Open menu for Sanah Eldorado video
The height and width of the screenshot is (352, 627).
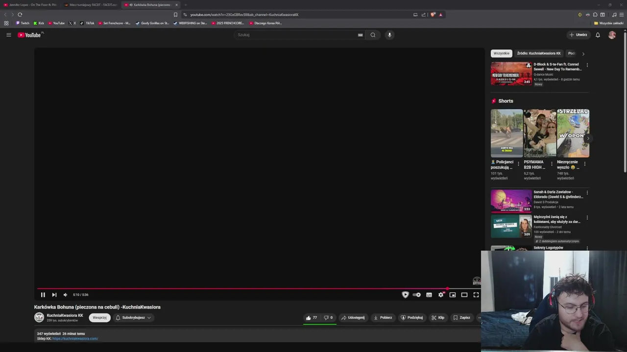pyautogui.click(x=587, y=193)
